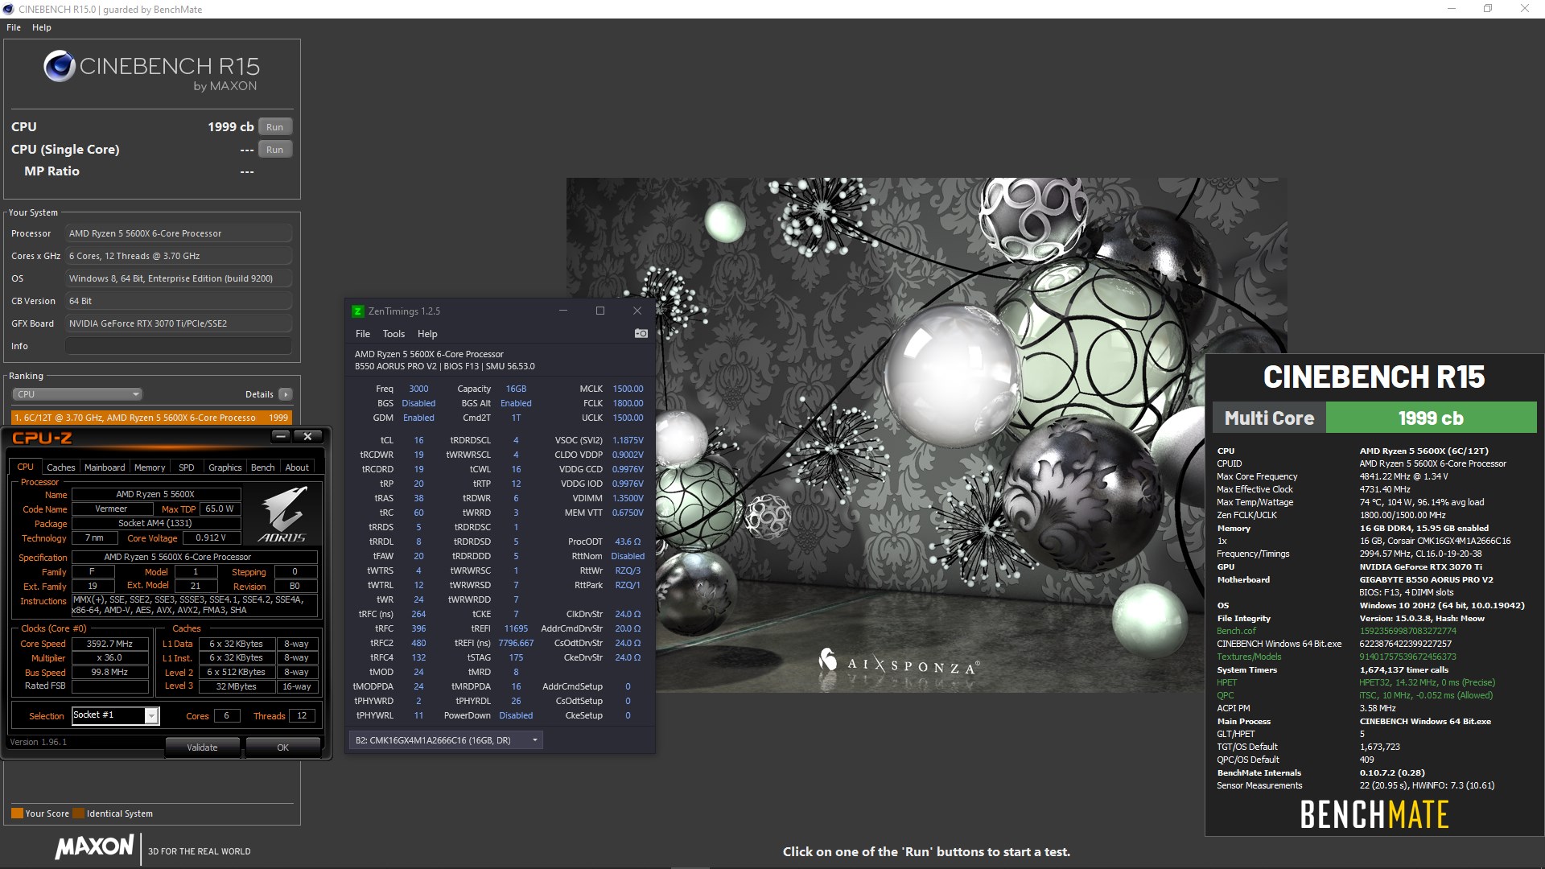The width and height of the screenshot is (1545, 869).
Task: Switch to the Bench tab in CPU-Z
Action: (262, 467)
